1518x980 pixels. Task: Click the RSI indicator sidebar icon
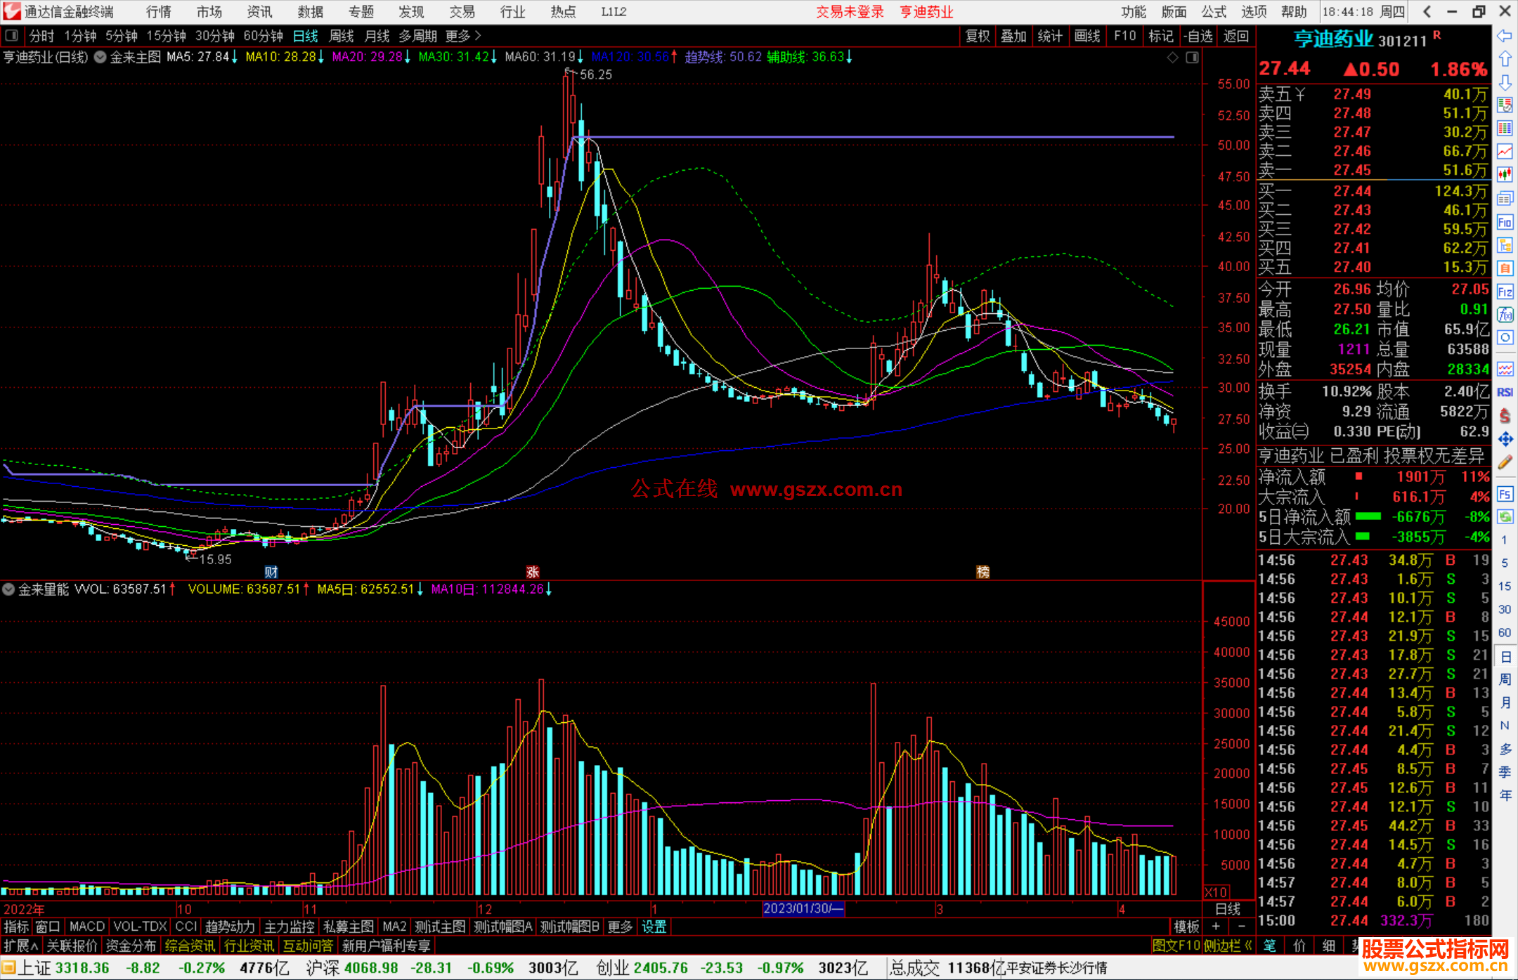coord(1505,392)
